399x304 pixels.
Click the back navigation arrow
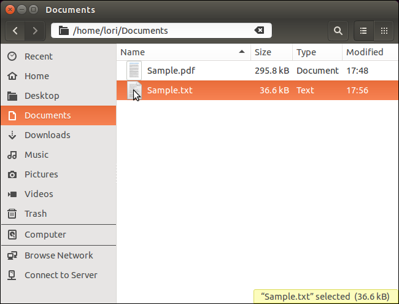click(15, 30)
